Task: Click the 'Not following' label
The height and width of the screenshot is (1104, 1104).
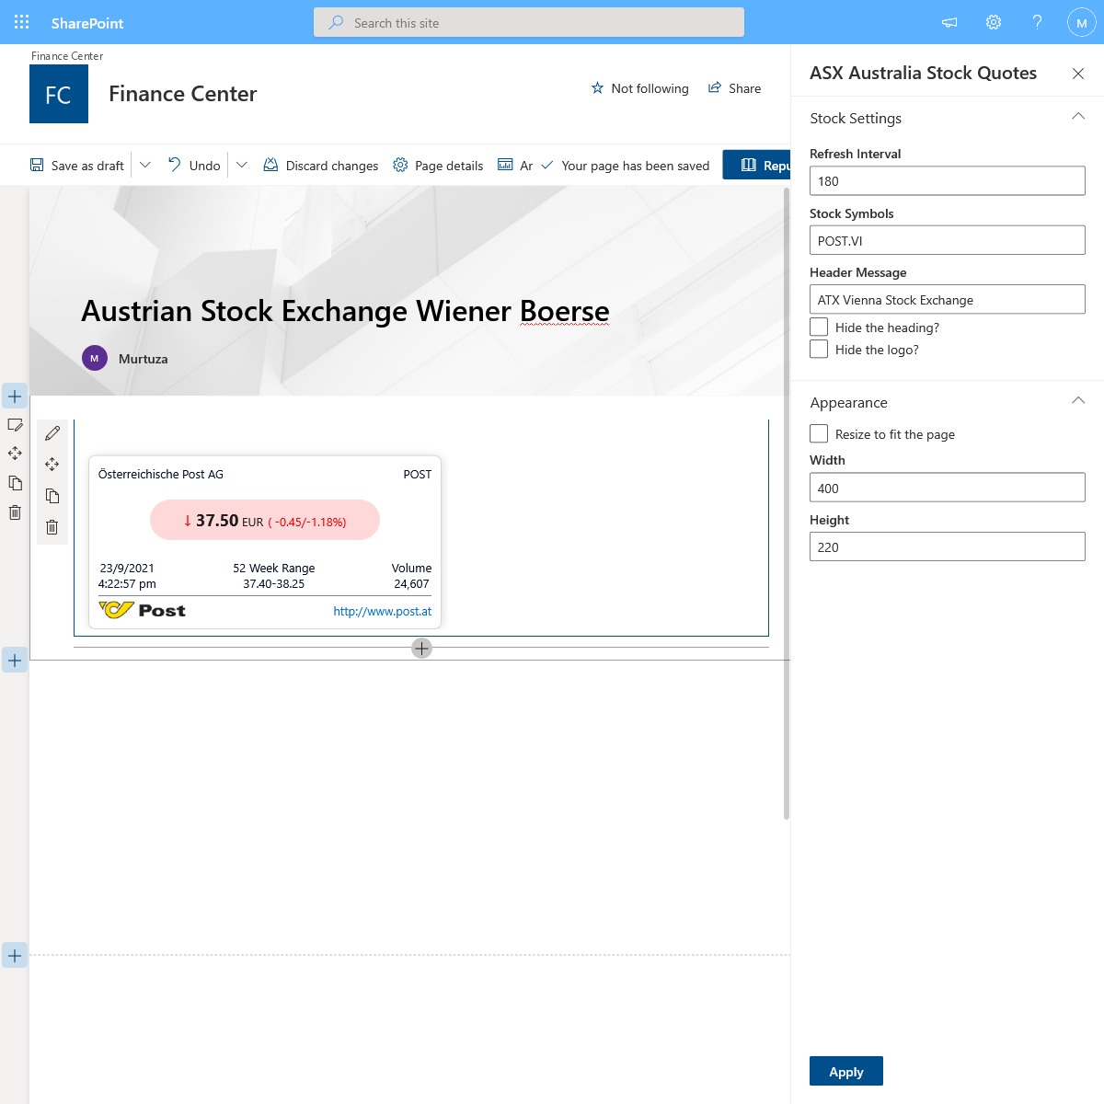Action: 650,88
